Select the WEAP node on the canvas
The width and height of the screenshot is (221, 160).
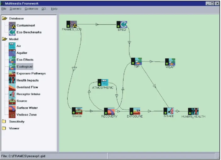(x=170, y=62)
